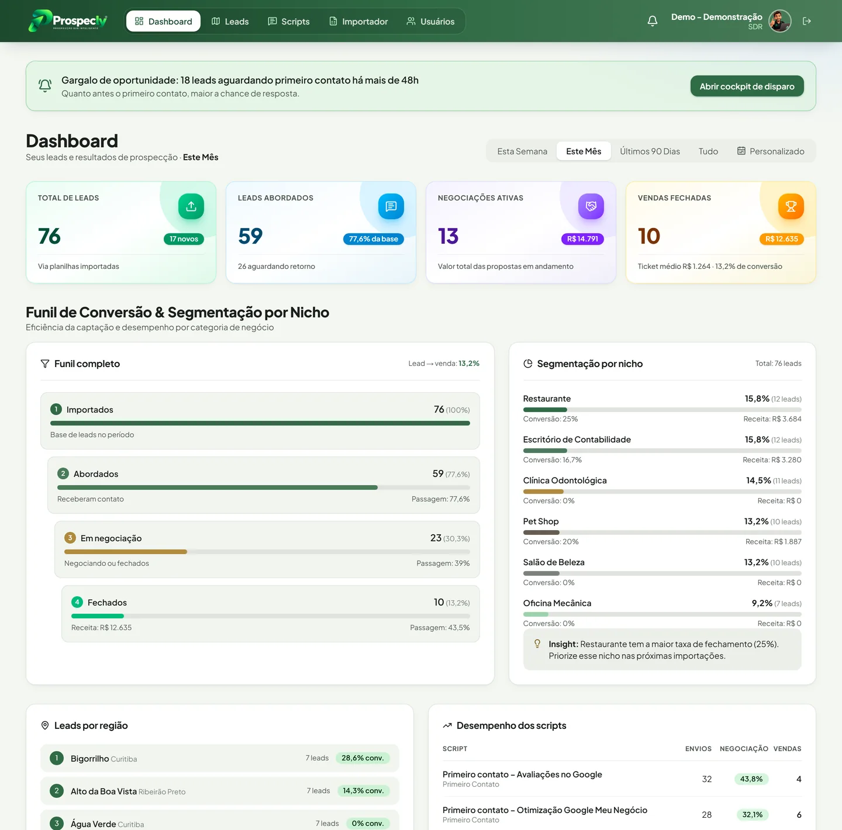Open the Importador nav tab

pyautogui.click(x=358, y=21)
